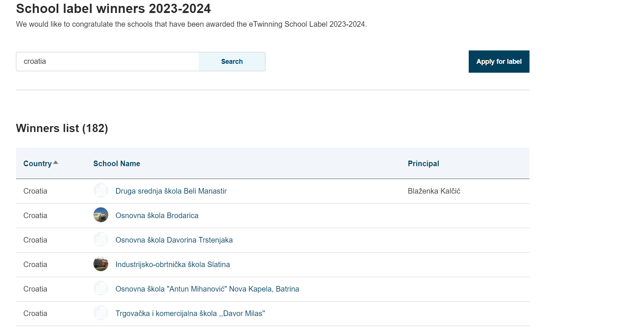Click the Search button
The height and width of the screenshot is (329, 620).
tap(232, 62)
